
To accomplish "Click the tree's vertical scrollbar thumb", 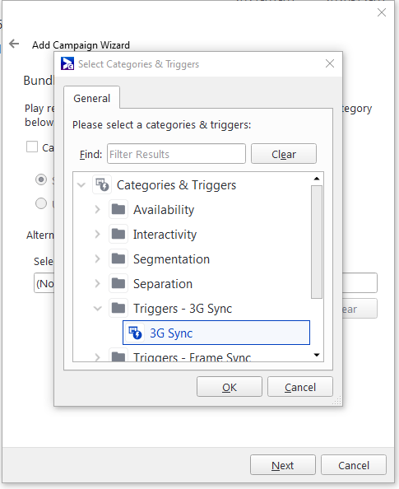I will click(x=317, y=242).
